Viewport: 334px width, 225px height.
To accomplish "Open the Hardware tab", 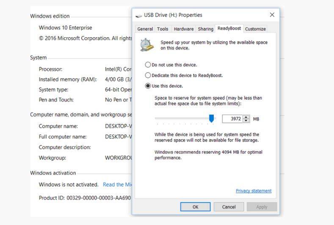I will (184, 29).
